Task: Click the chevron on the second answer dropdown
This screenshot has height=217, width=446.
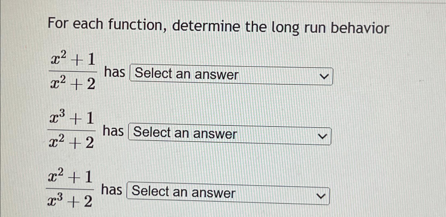Action: (323, 136)
